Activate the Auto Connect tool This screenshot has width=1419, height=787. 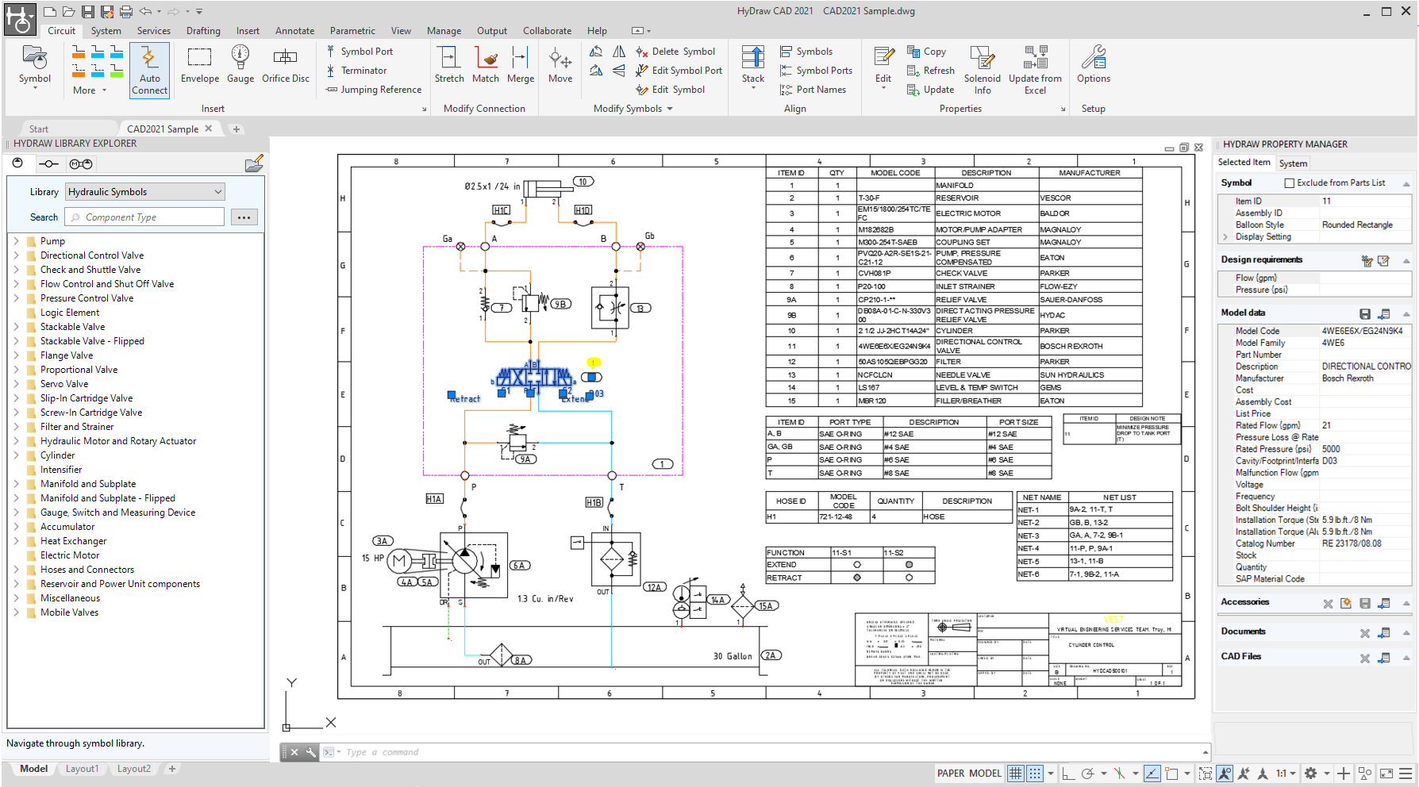click(149, 70)
